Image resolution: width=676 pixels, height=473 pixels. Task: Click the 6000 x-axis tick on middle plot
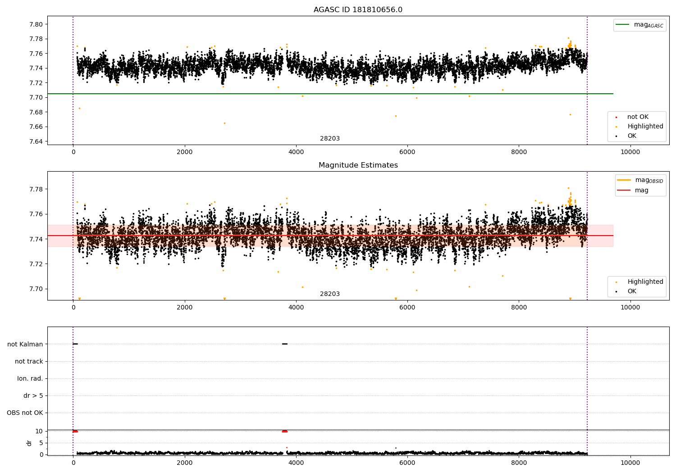point(407,307)
